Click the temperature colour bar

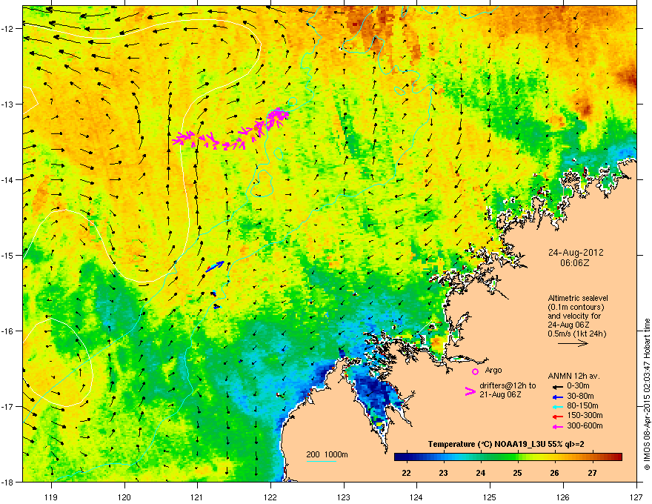(508, 457)
